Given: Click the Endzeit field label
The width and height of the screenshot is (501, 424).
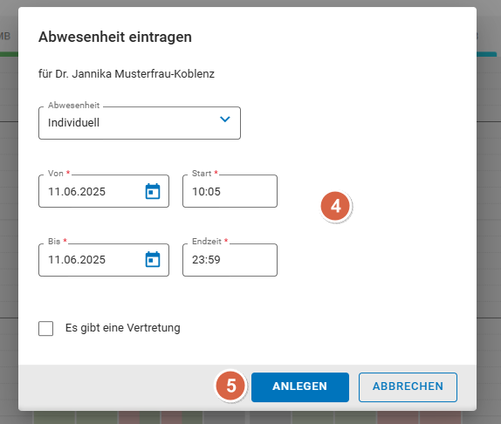Looking at the screenshot, I should pos(207,242).
